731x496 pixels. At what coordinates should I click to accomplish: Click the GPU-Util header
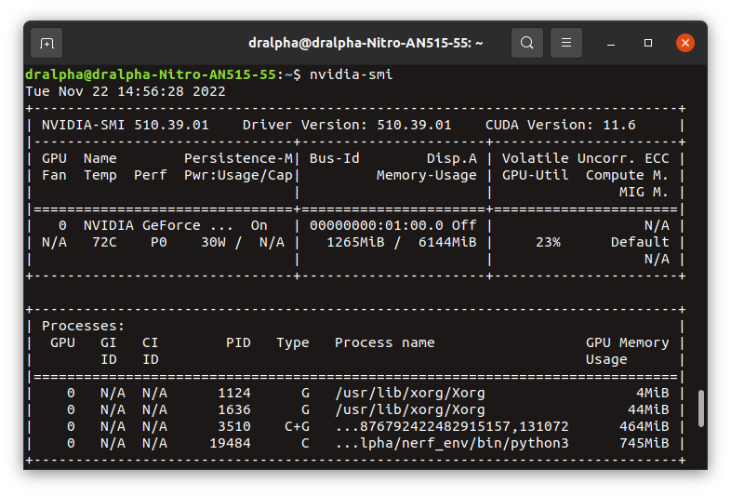[x=535, y=176]
